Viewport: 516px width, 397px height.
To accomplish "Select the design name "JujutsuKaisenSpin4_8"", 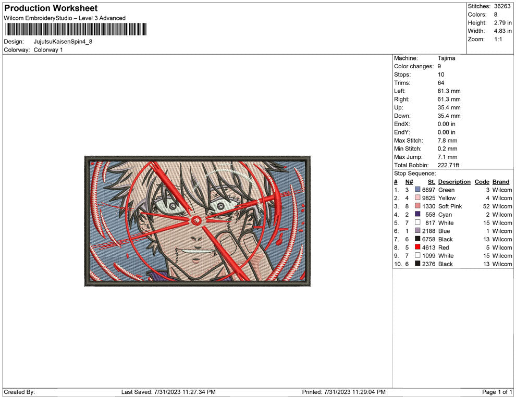I will (x=63, y=42).
